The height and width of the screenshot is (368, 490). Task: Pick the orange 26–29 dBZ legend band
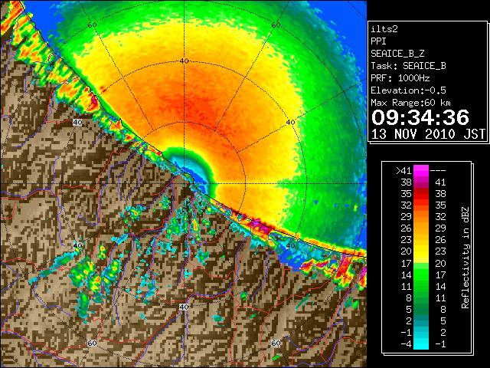(x=421, y=228)
